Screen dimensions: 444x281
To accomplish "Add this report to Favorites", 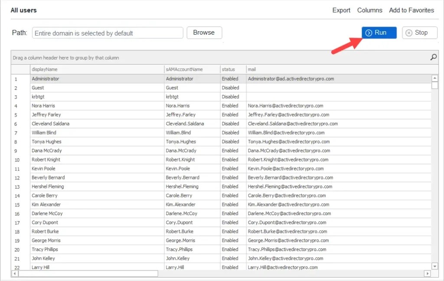I will click(411, 10).
